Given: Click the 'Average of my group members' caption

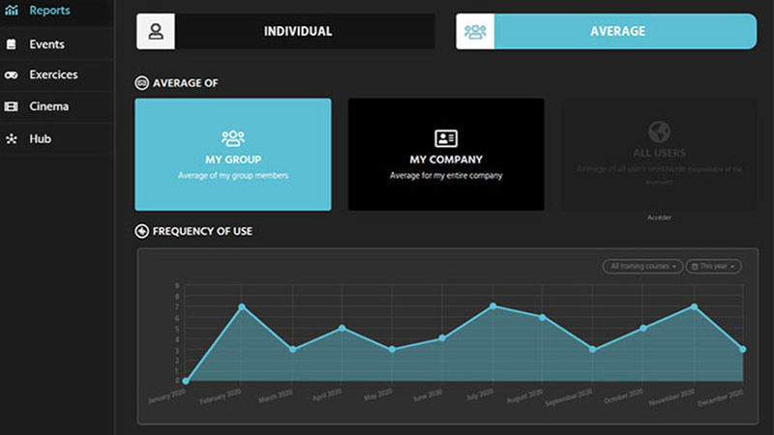Looking at the screenshot, I should click(x=233, y=176).
